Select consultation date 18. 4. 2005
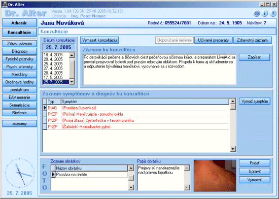 click(56, 55)
